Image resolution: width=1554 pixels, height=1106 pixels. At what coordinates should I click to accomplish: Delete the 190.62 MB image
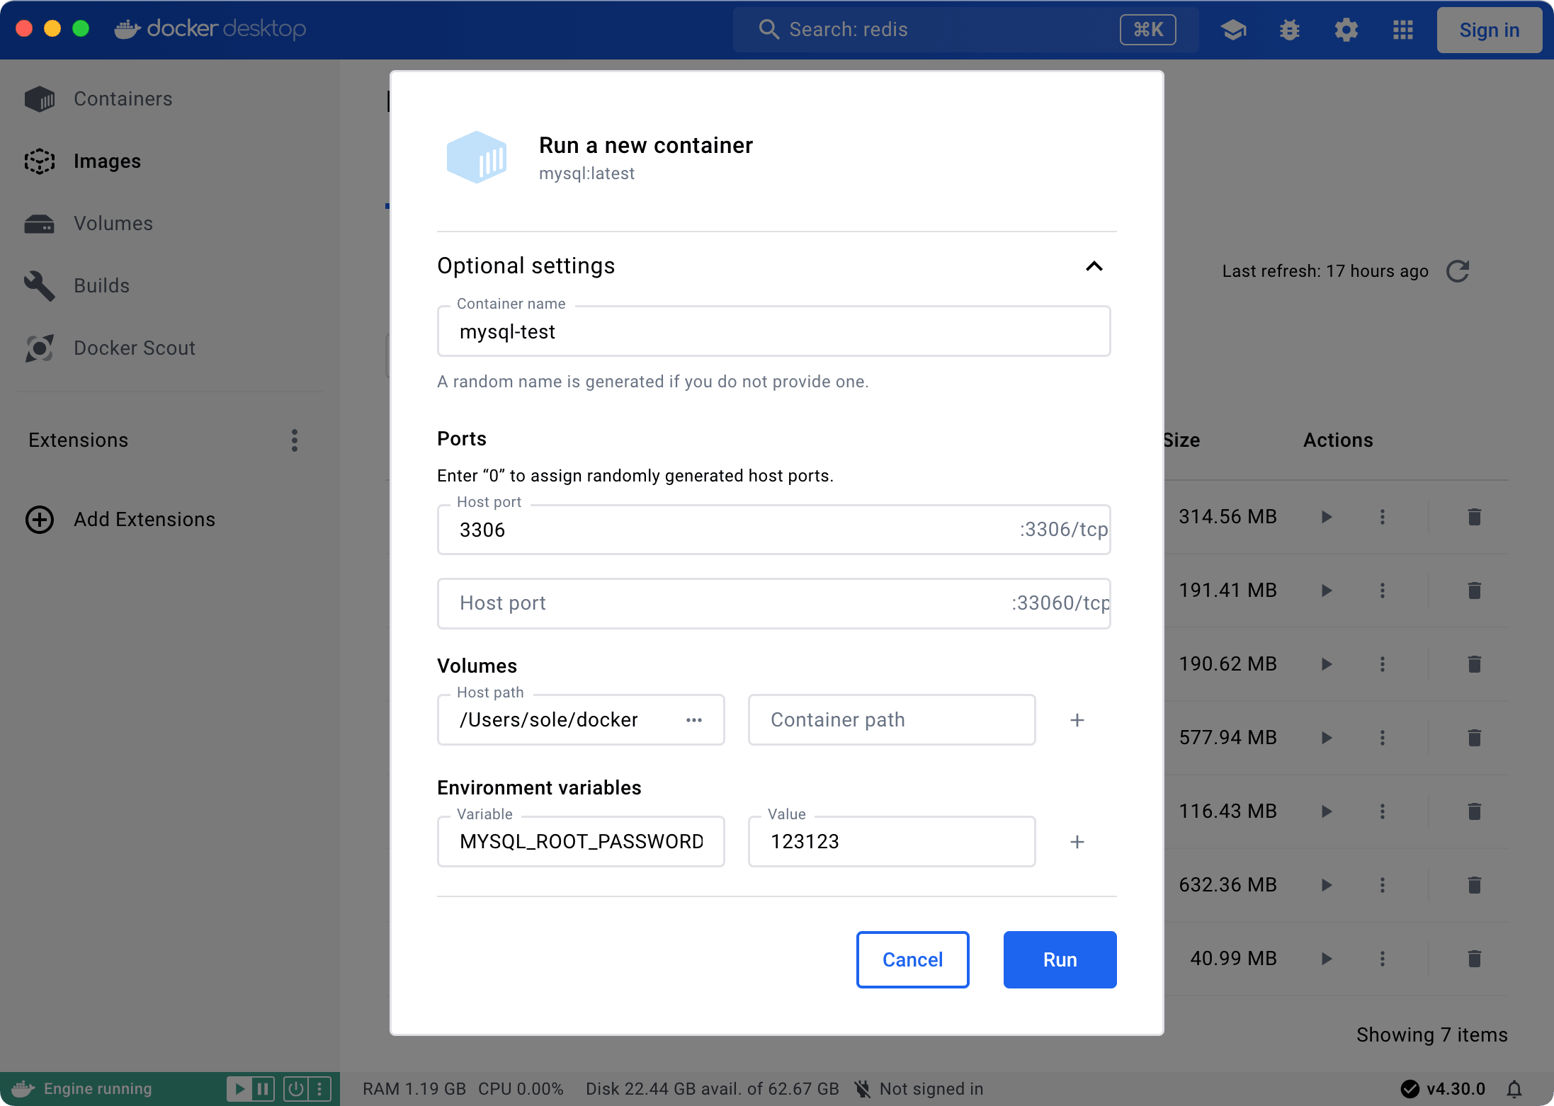click(x=1475, y=664)
